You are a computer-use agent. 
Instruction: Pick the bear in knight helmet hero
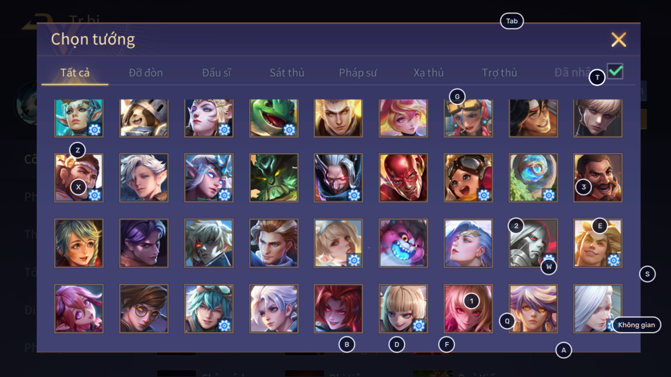(144, 117)
